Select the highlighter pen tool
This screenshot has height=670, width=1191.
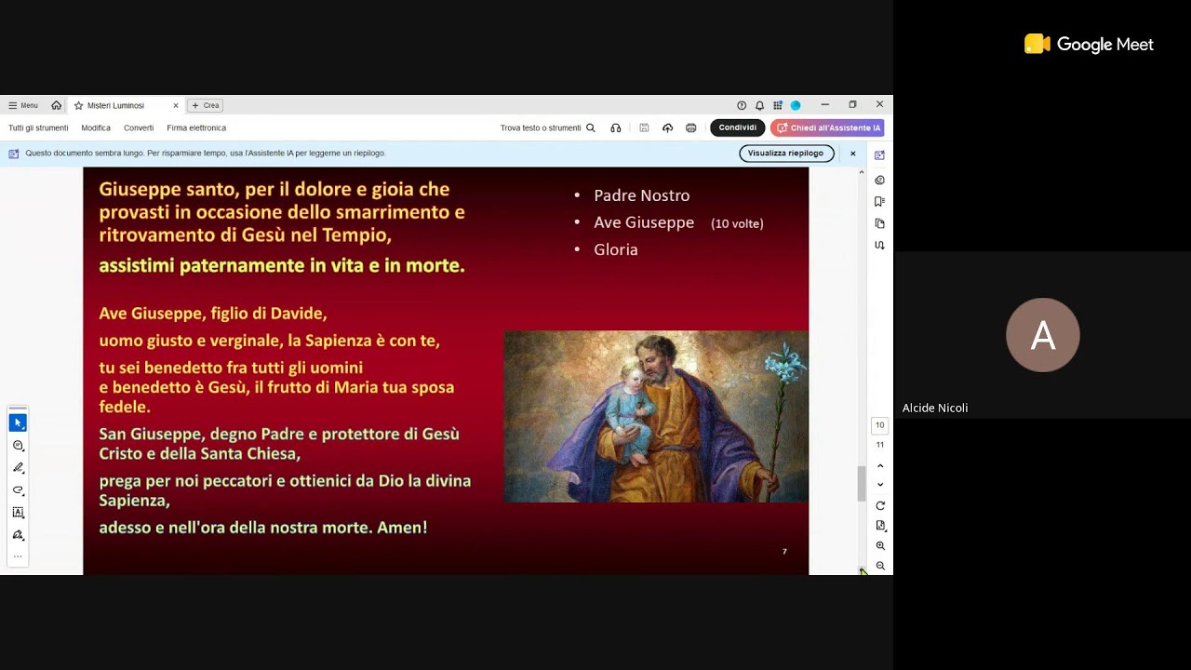18,468
